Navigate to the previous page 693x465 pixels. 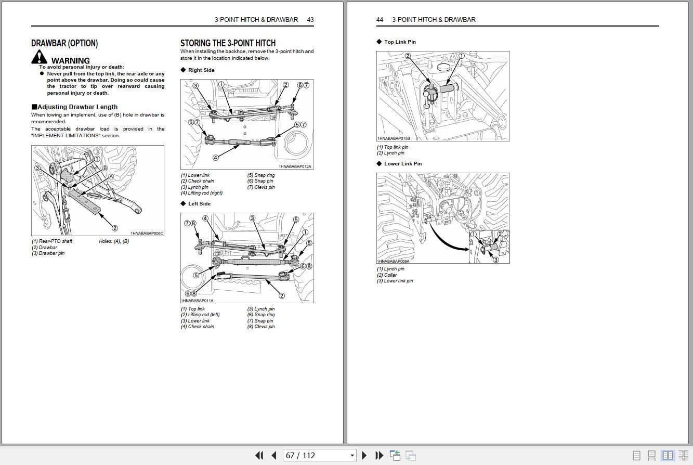click(x=273, y=455)
